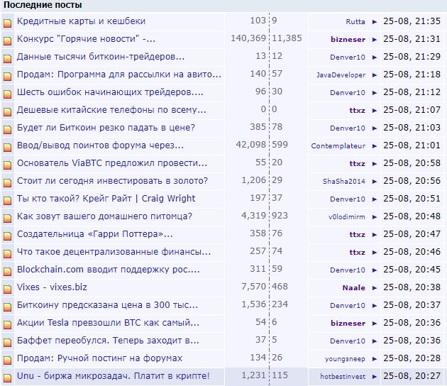Click last-post arrow icon before '25-08, 21:01'
447x386 pixels.
point(375,146)
